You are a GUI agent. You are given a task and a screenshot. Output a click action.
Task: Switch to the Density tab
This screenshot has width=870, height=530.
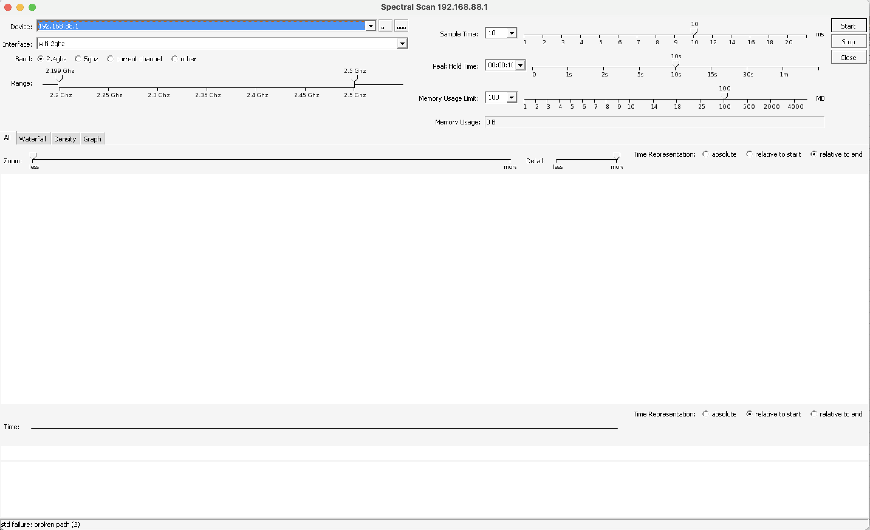coord(65,139)
